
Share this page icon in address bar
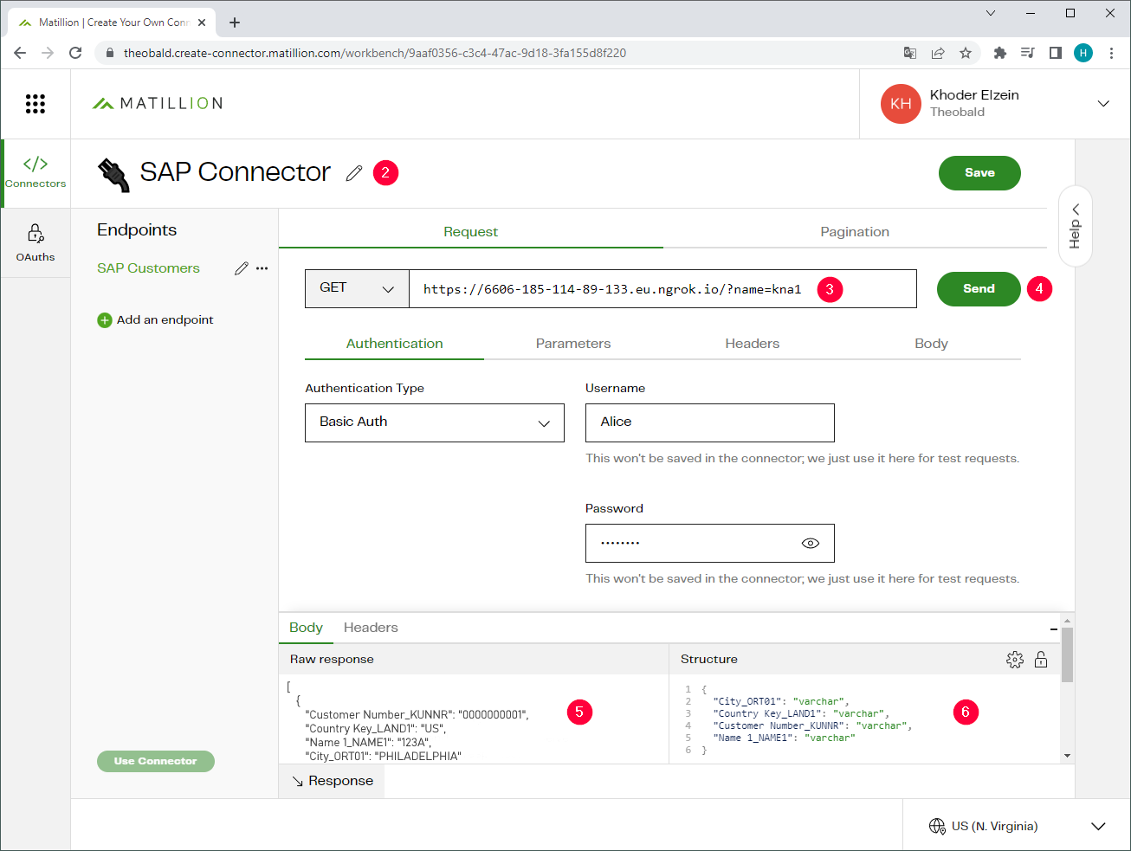pos(938,53)
